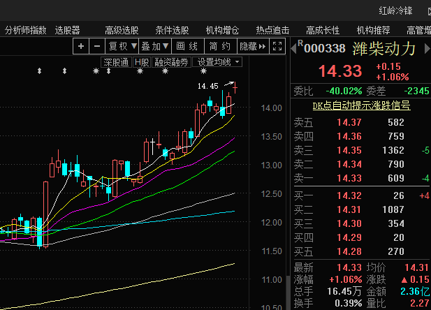Click 均价 value 14.31
Image resolution: width=431 pixels, height=310 pixels.
pos(416,267)
